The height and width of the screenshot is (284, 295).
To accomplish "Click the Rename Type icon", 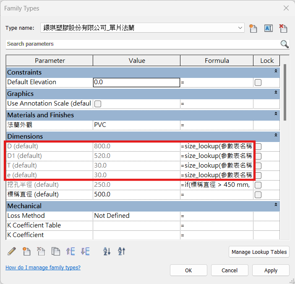I will point(268,28).
